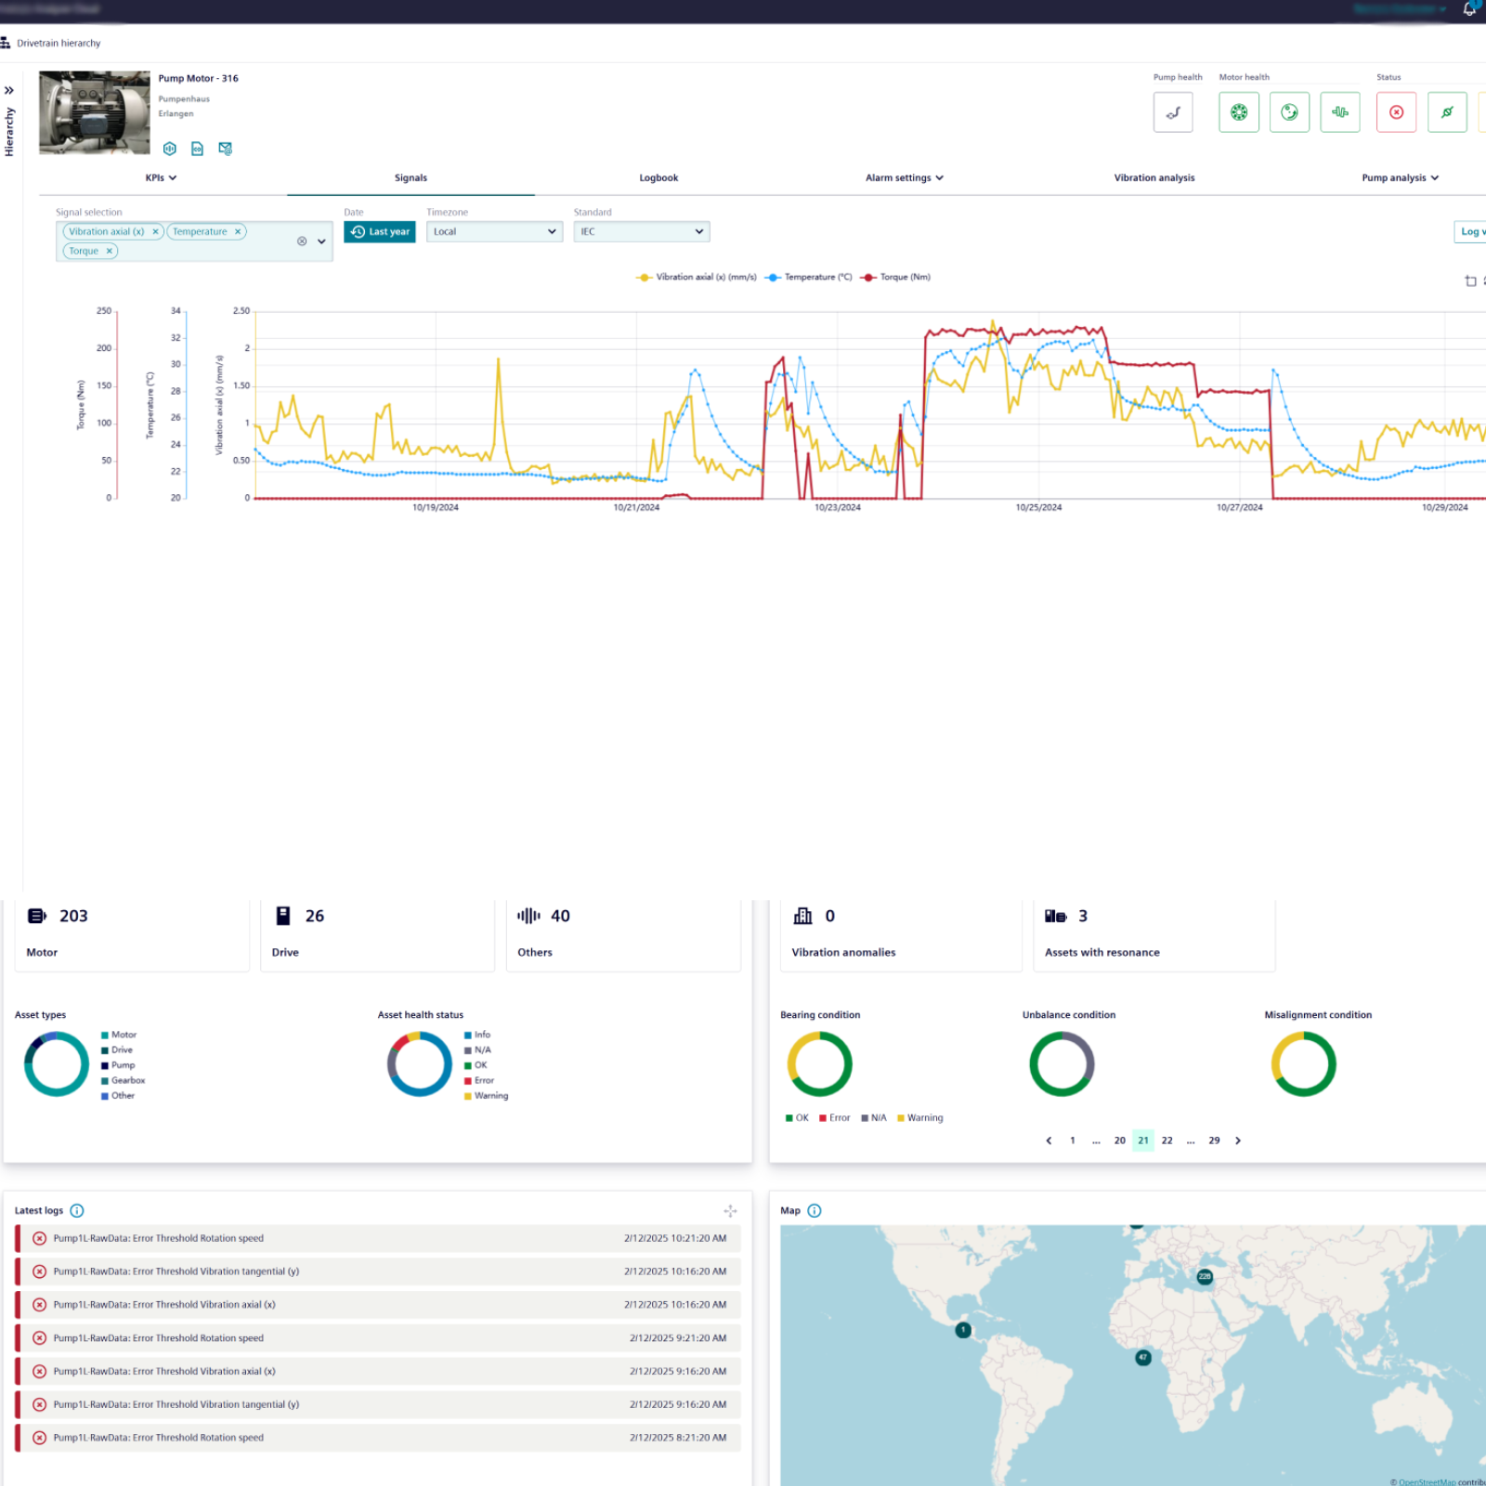The height and width of the screenshot is (1486, 1486).
Task: Select page 22 in pagination
Action: pyautogui.click(x=1167, y=1141)
